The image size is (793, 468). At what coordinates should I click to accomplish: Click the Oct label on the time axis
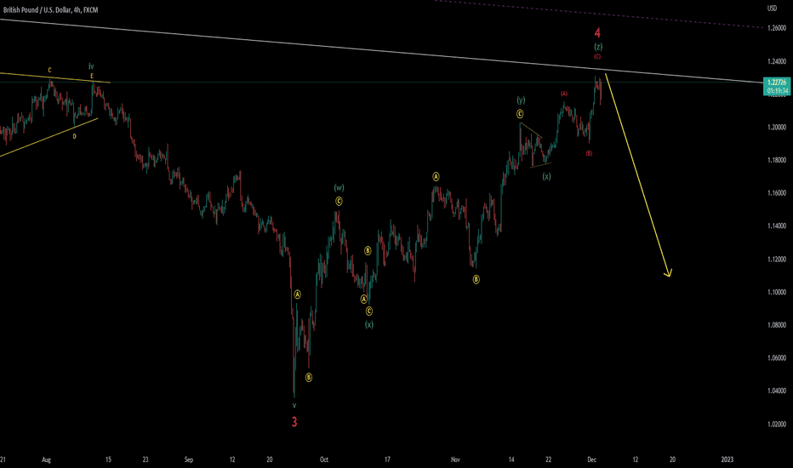[x=324, y=459]
